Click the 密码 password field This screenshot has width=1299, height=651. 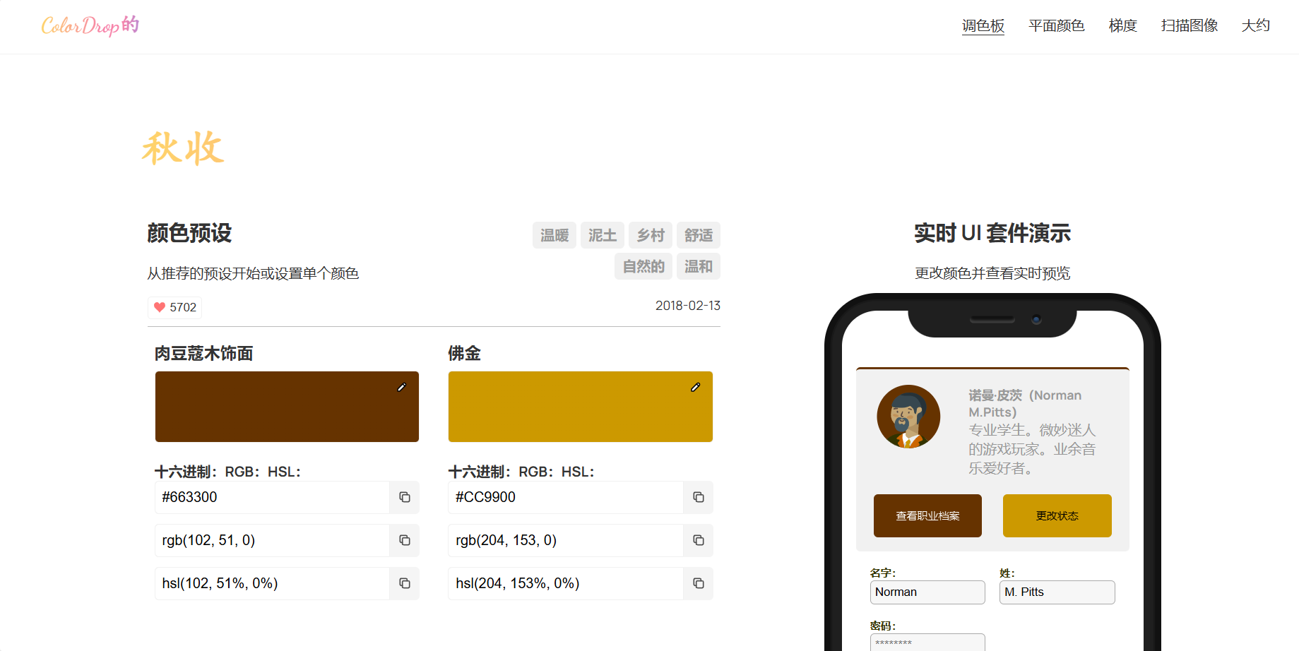(927, 643)
